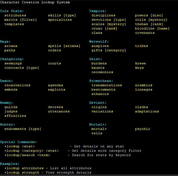Image resolution: width=178 pixels, height=176 pixels.
Task: Click 'adaptations' under the Deviant heading
Action: (x=147, y=112)
